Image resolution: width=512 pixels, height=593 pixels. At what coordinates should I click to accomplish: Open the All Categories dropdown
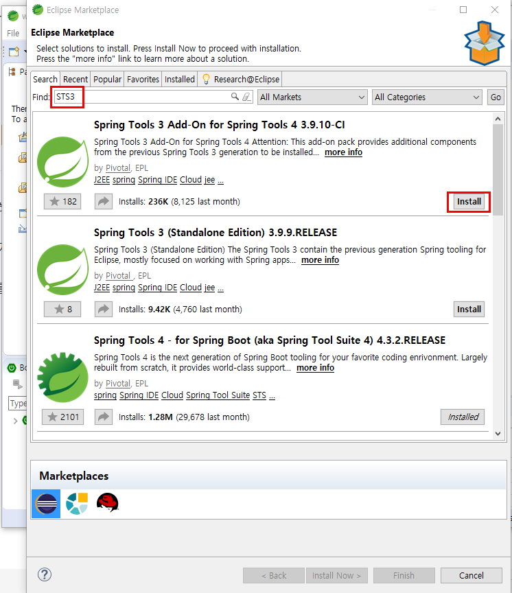(427, 97)
